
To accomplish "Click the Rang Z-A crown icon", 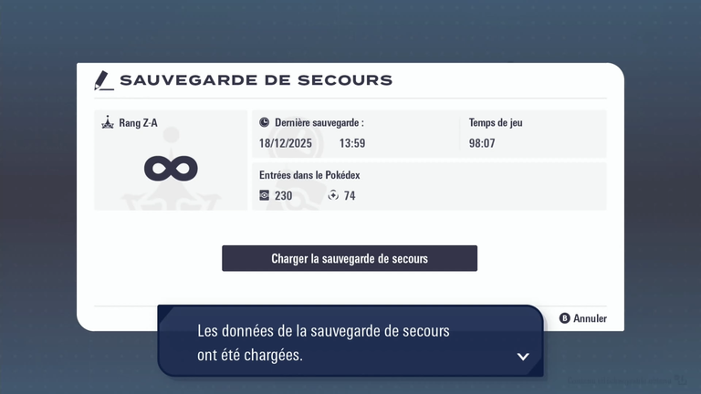I will point(108,123).
